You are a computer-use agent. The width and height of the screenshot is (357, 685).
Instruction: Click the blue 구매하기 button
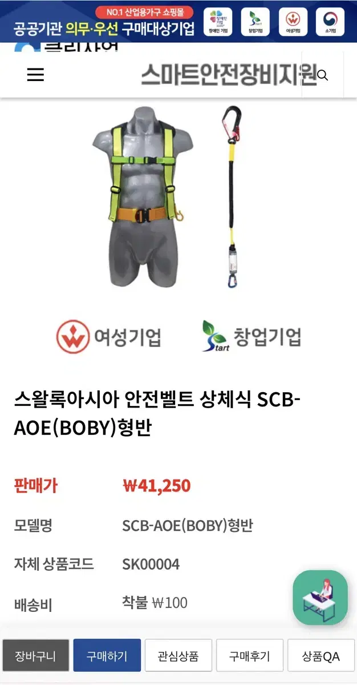tap(107, 655)
